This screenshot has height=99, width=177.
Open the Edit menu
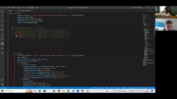coord(9,7)
